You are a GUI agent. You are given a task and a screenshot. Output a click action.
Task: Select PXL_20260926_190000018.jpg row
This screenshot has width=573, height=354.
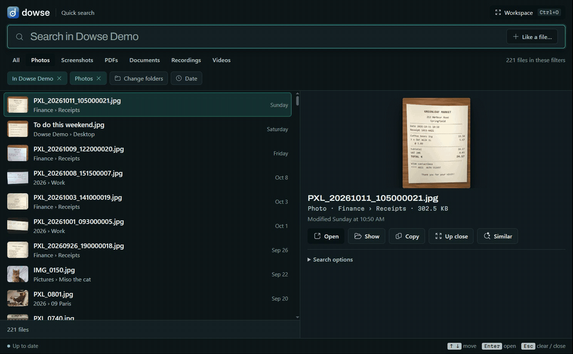point(147,250)
